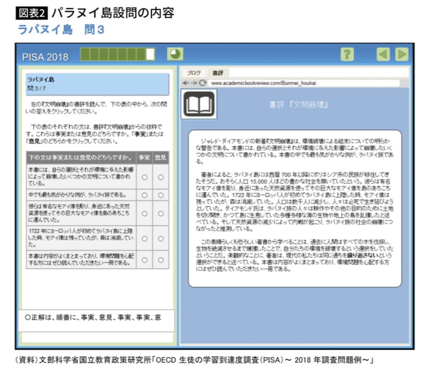Mark the モアイ像 carving statement as 事実
This screenshot has height=369, width=427.
point(144,213)
